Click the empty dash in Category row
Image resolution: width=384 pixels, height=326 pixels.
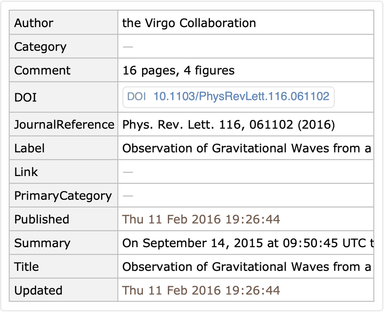(x=128, y=47)
